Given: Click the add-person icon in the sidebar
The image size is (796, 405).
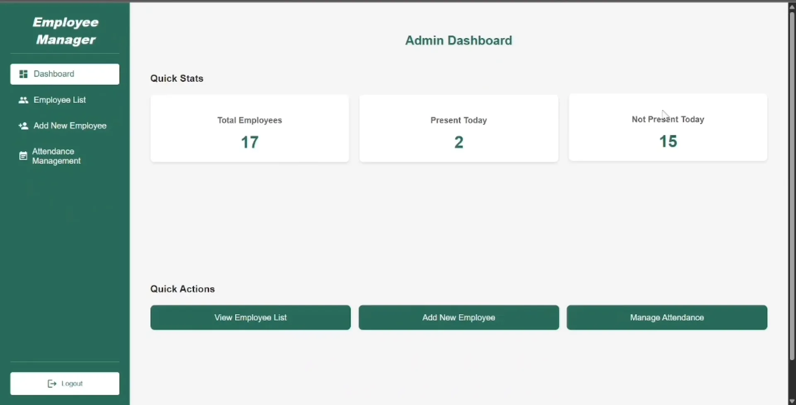Looking at the screenshot, I should [x=23, y=126].
